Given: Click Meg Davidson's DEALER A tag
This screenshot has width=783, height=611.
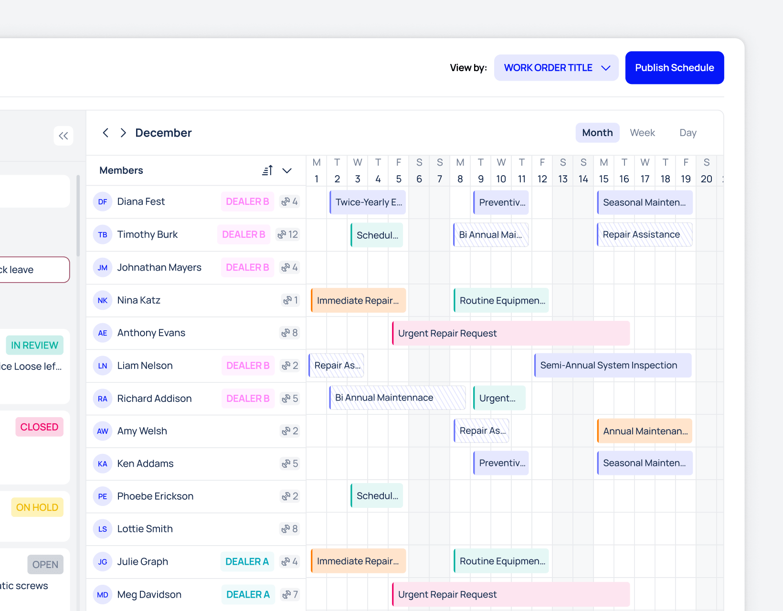Looking at the screenshot, I should click(248, 594).
